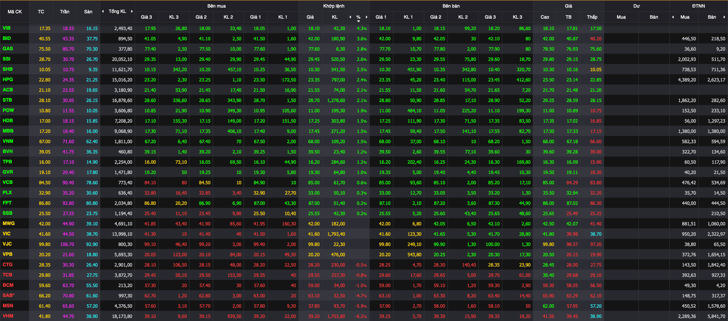Sort by TC column header
The image size is (728, 321).
tap(41, 12)
